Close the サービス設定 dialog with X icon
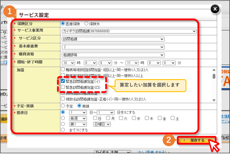 click(215, 9)
